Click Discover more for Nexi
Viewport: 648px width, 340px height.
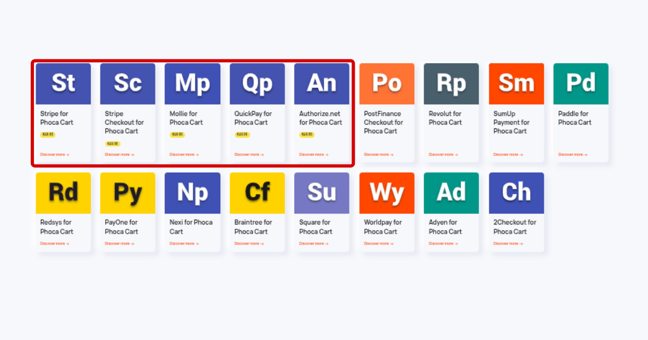(x=184, y=243)
